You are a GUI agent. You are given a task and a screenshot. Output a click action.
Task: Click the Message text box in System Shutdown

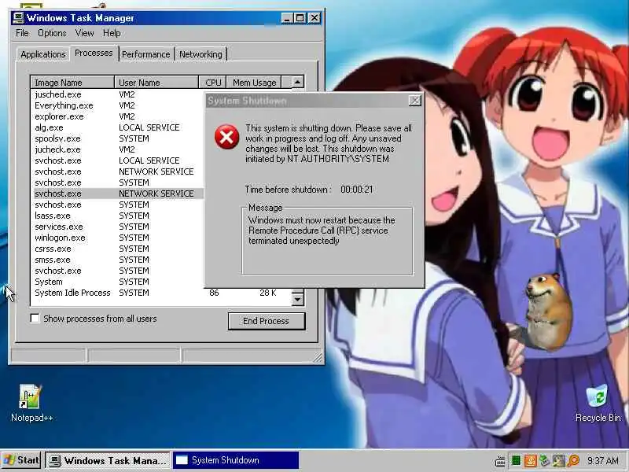(327, 241)
